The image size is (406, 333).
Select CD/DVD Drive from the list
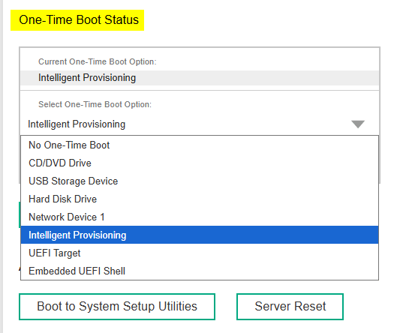pos(200,163)
